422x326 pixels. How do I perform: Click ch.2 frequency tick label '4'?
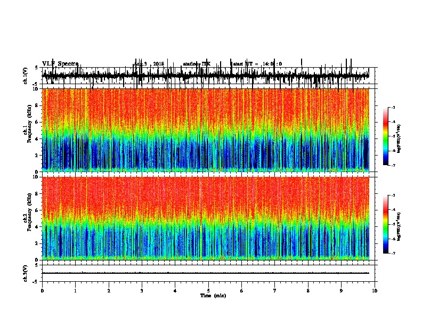click(37, 227)
